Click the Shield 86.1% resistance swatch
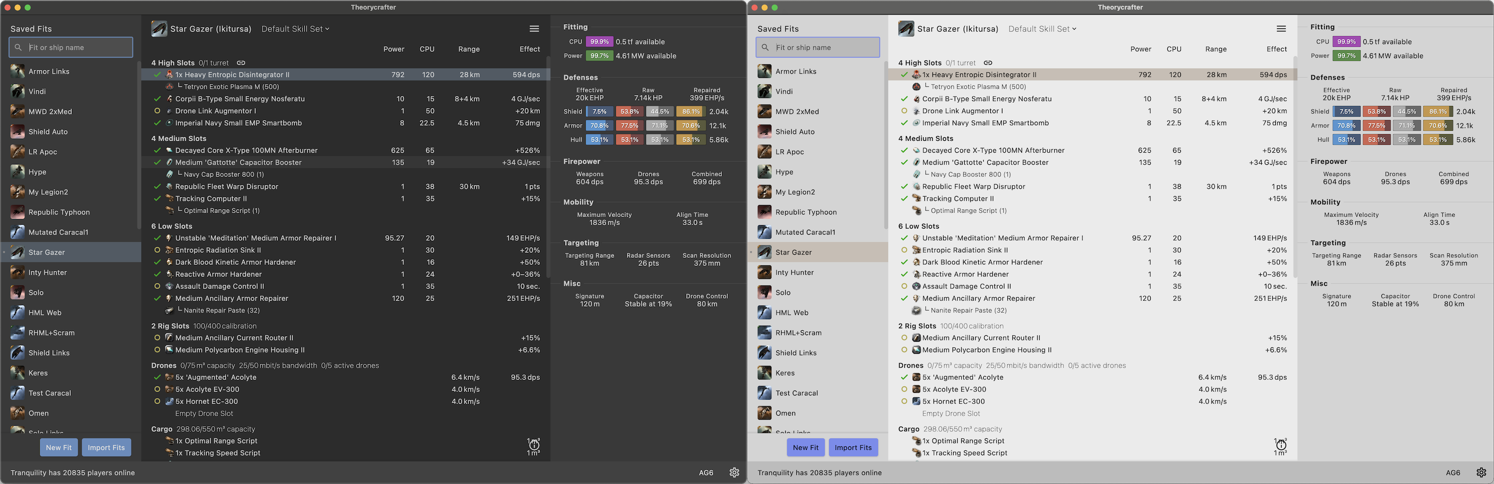This screenshot has width=1494, height=484. [x=690, y=111]
